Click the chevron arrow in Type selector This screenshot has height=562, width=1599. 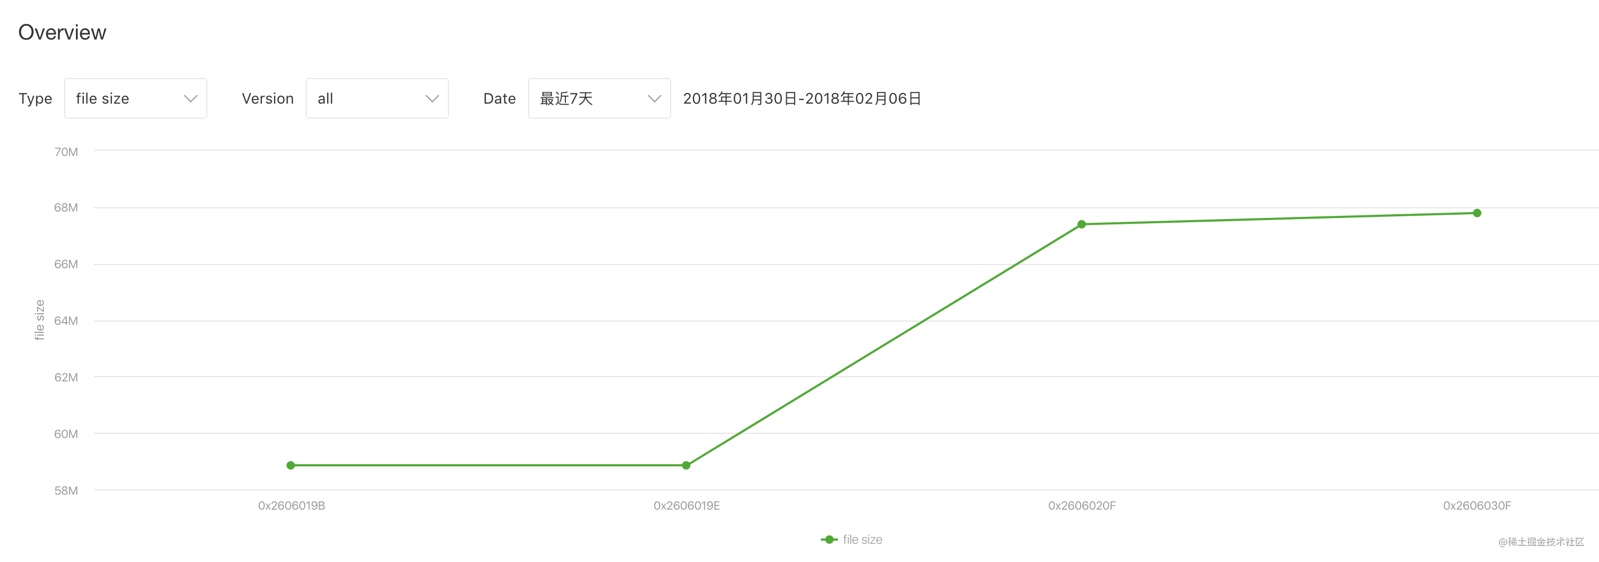(x=191, y=99)
